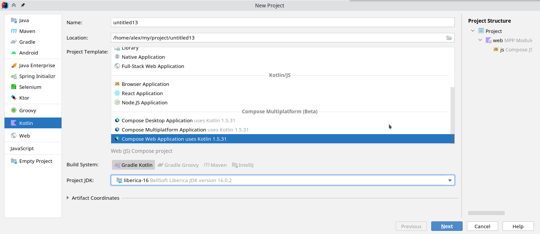This screenshot has width=540, height=234.
Task: Click the Kotlin logo icon in sidebar
Action: coord(14,123)
